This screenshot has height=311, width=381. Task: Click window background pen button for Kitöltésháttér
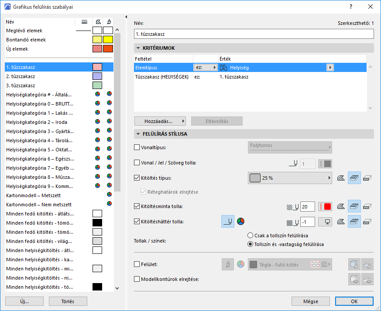(325, 222)
